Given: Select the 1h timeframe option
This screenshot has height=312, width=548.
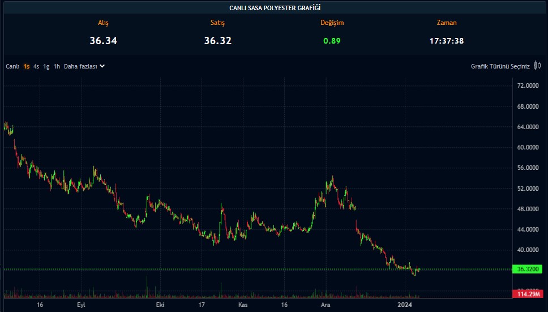Looking at the screenshot, I should coord(57,66).
